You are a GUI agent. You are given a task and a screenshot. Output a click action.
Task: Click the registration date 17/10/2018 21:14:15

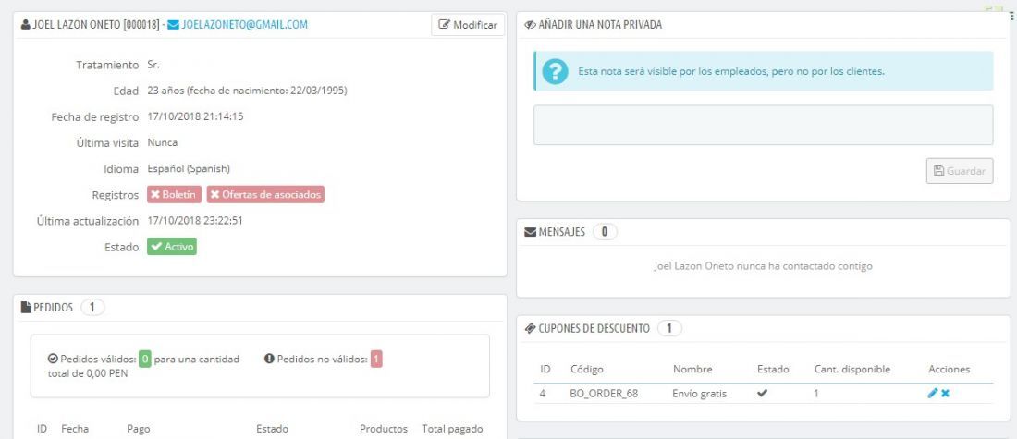pos(195,116)
